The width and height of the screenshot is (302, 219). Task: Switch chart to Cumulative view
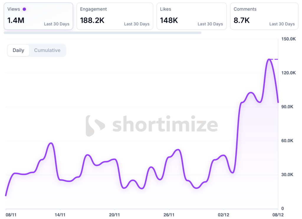pos(47,50)
